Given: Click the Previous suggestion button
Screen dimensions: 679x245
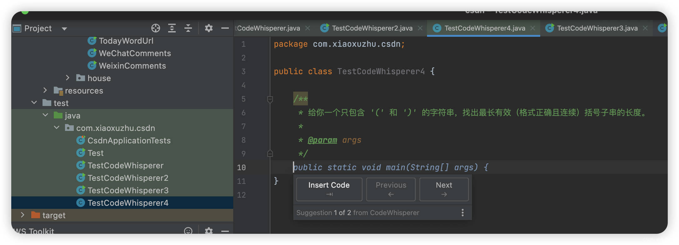Looking at the screenshot, I should [x=391, y=189].
